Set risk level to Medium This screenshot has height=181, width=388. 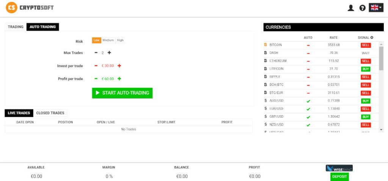(x=108, y=40)
